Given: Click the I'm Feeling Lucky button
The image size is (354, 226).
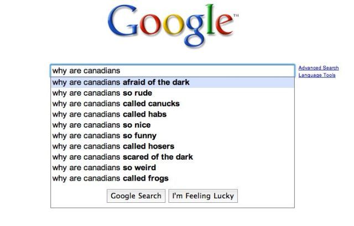Looking at the screenshot, I should (203, 196).
